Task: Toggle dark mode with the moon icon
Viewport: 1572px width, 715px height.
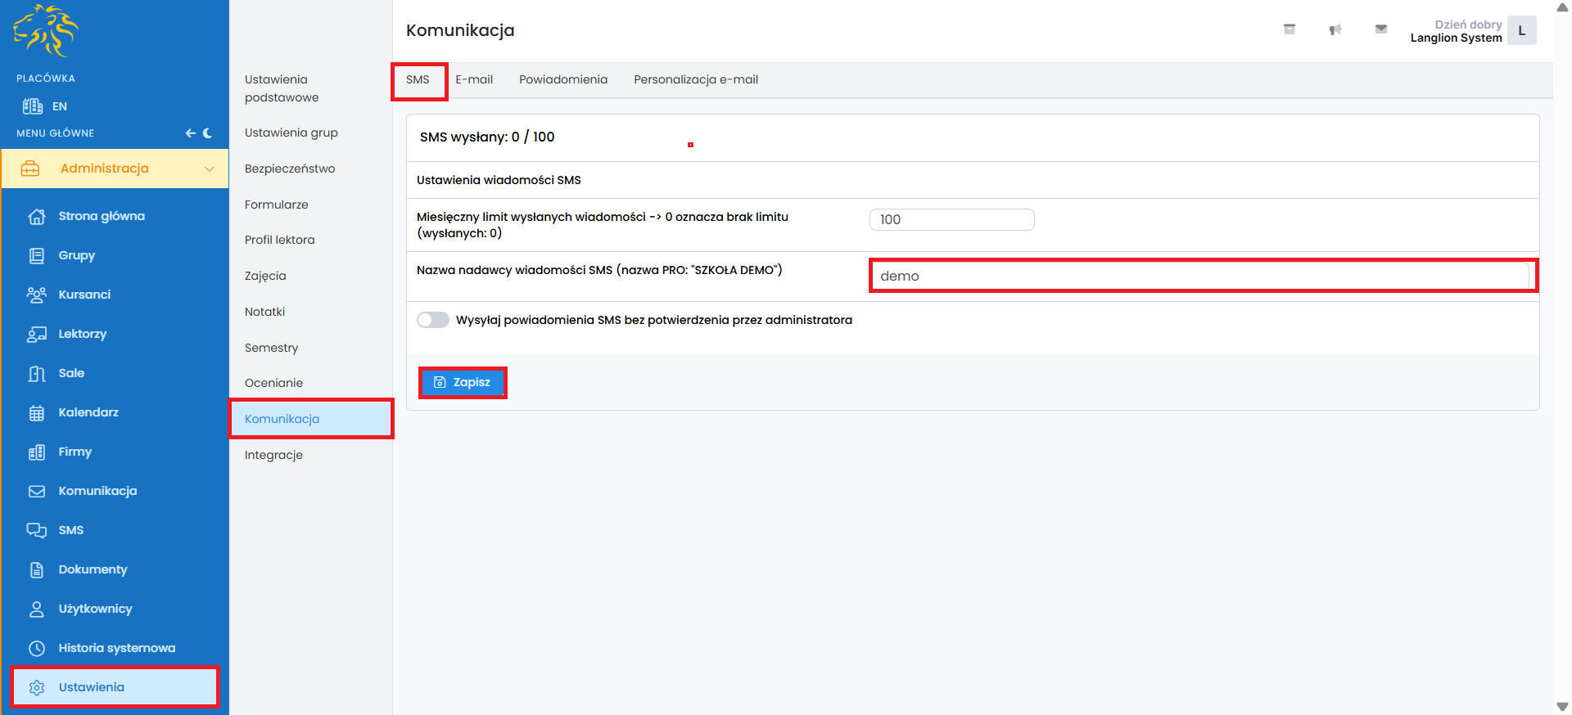Action: pos(208,133)
